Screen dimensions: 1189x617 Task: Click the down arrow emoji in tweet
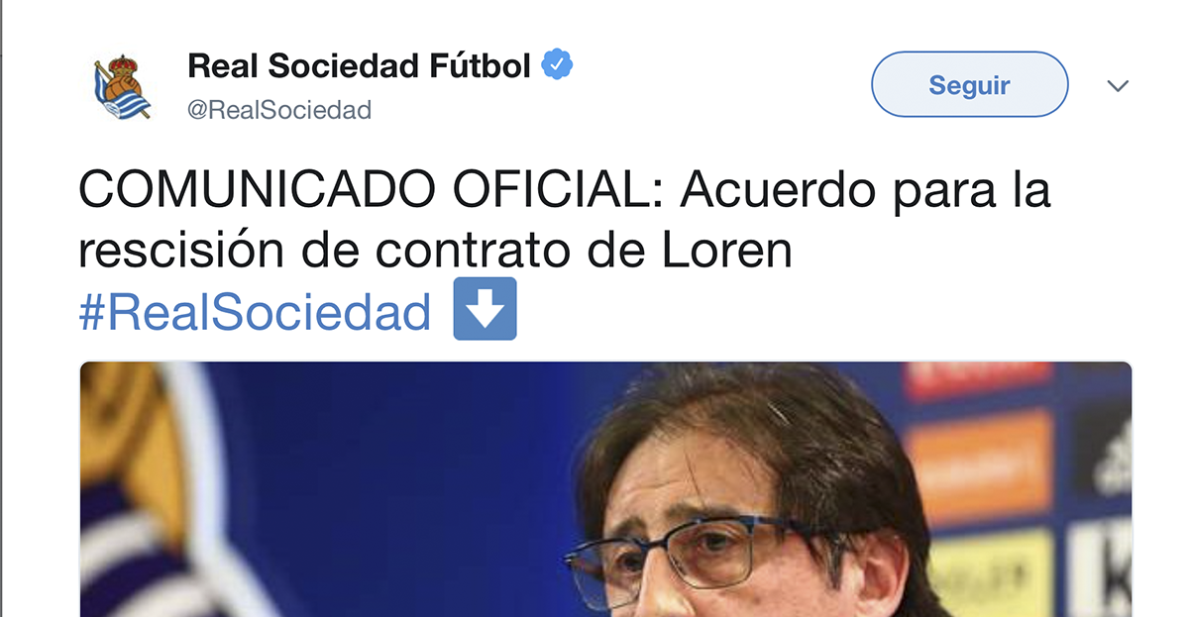[486, 309]
